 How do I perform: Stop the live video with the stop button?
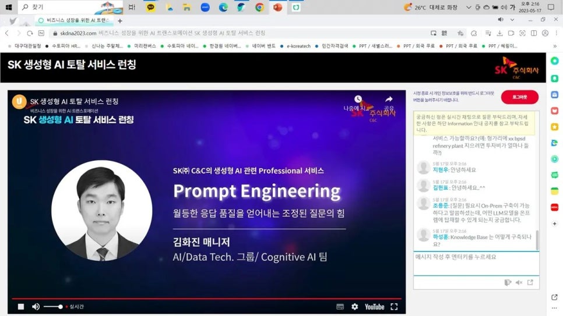[21, 307]
